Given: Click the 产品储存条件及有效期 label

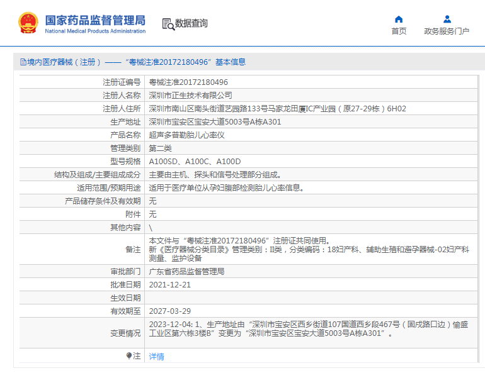Looking at the screenshot, I should 103,201.
